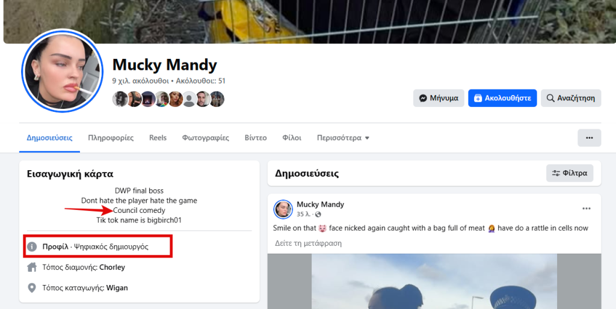Click the Mucky Mandy post author name
This screenshot has width=616, height=309.
point(320,204)
